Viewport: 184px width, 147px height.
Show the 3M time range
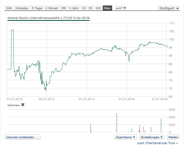(64, 8)
